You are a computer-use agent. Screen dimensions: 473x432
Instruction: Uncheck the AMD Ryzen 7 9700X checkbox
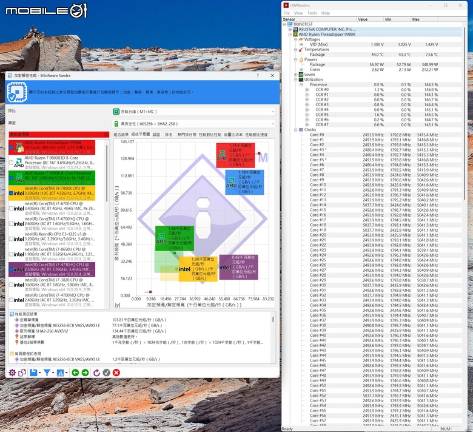(11, 178)
